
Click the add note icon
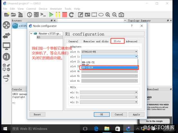80,15
